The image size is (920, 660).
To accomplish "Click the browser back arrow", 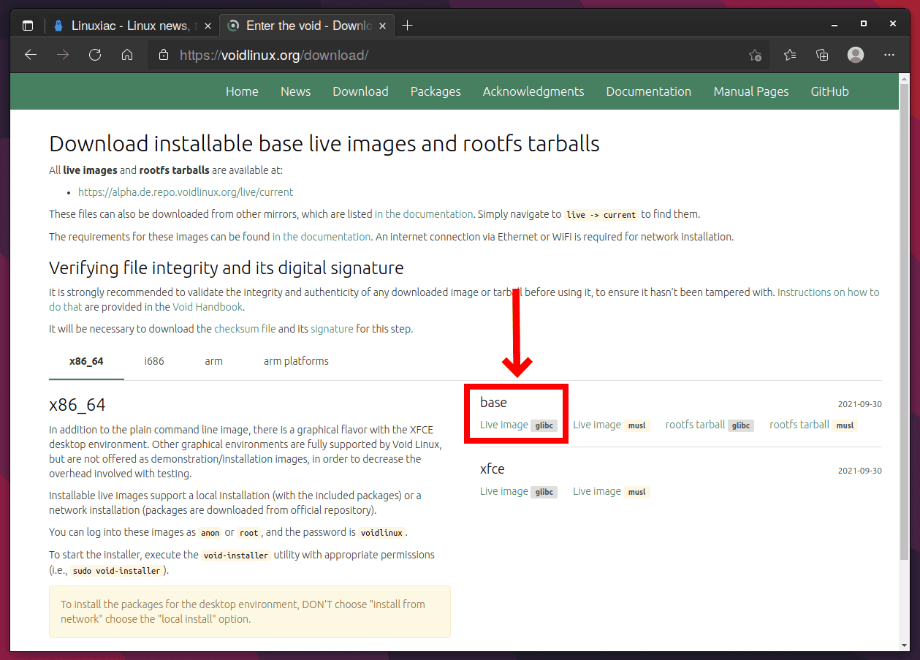I will pos(31,55).
